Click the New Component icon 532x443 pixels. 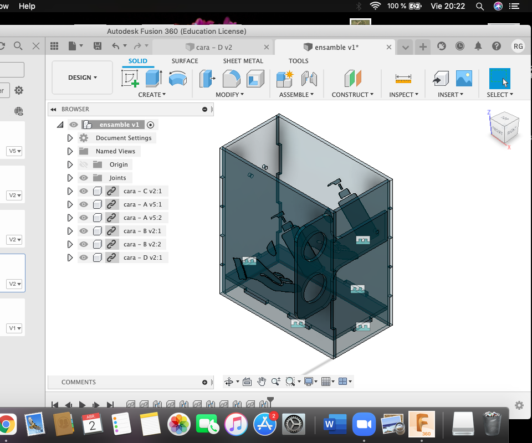coord(285,79)
